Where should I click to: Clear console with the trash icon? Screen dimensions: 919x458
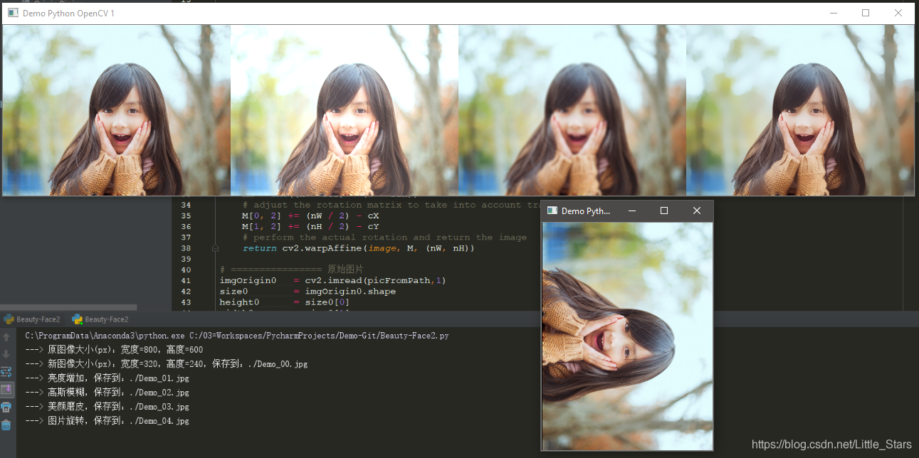click(6, 425)
